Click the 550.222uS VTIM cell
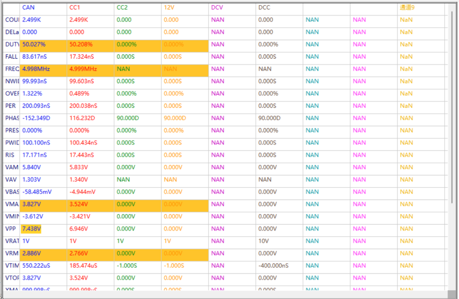 [x=36, y=266]
